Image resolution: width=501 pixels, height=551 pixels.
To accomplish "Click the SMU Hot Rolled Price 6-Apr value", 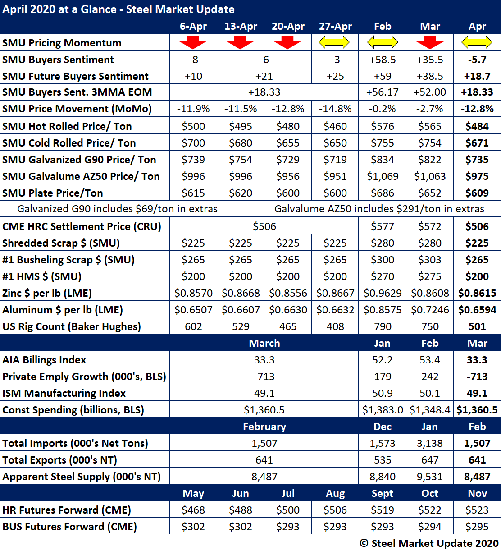I will click(193, 126).
